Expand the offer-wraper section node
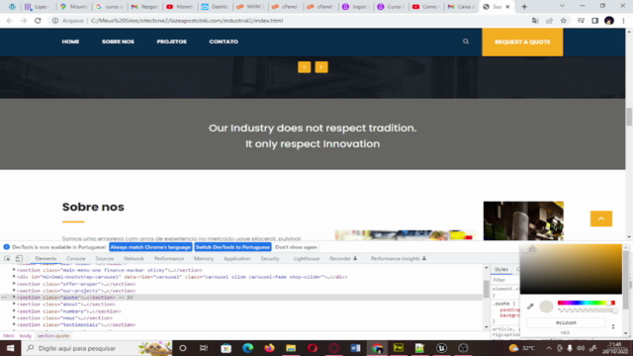This screenshot has width=633, height=356. [14, 284]
